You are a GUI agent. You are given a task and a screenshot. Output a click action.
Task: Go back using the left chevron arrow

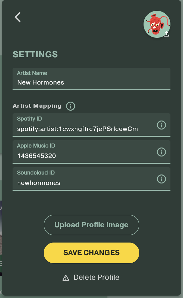18,17
